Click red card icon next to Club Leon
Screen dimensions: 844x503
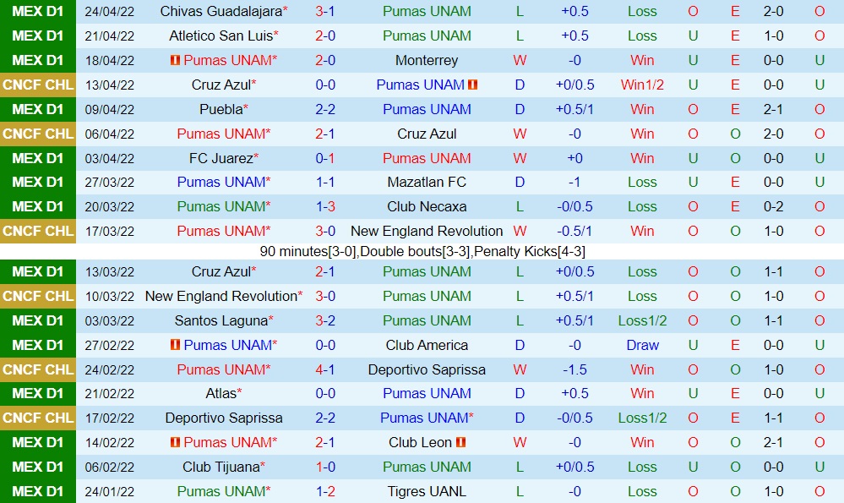(x=462, y=442)
